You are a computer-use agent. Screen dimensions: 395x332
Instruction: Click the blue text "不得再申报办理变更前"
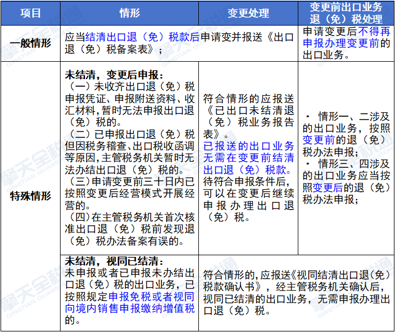tap(346, 37)
